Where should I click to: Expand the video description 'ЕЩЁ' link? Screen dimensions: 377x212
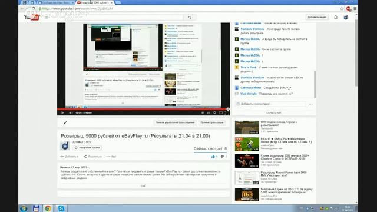(143, 186)
